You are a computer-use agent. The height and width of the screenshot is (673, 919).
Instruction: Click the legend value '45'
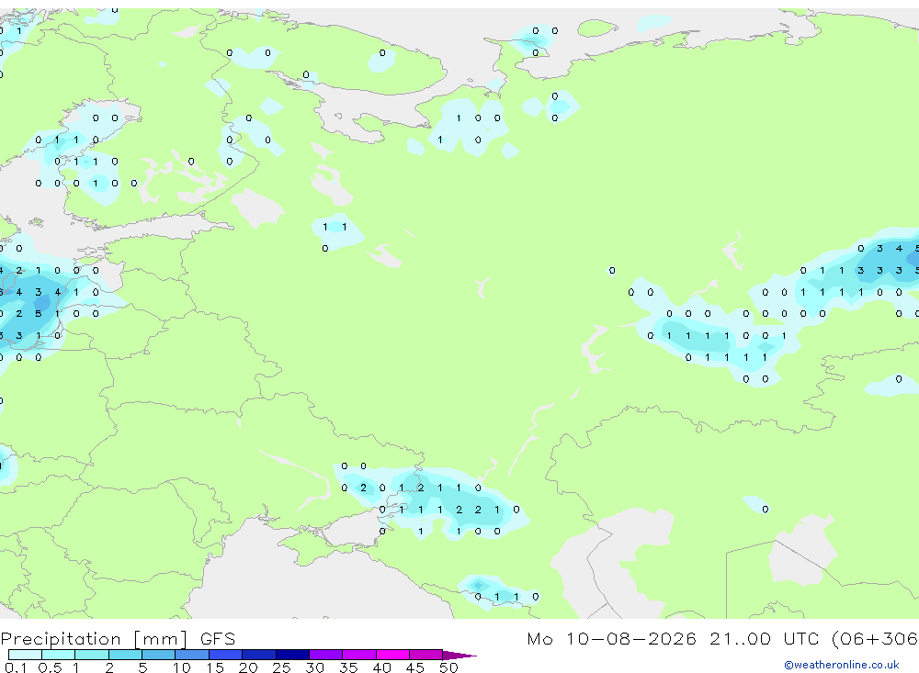[415, 667]
